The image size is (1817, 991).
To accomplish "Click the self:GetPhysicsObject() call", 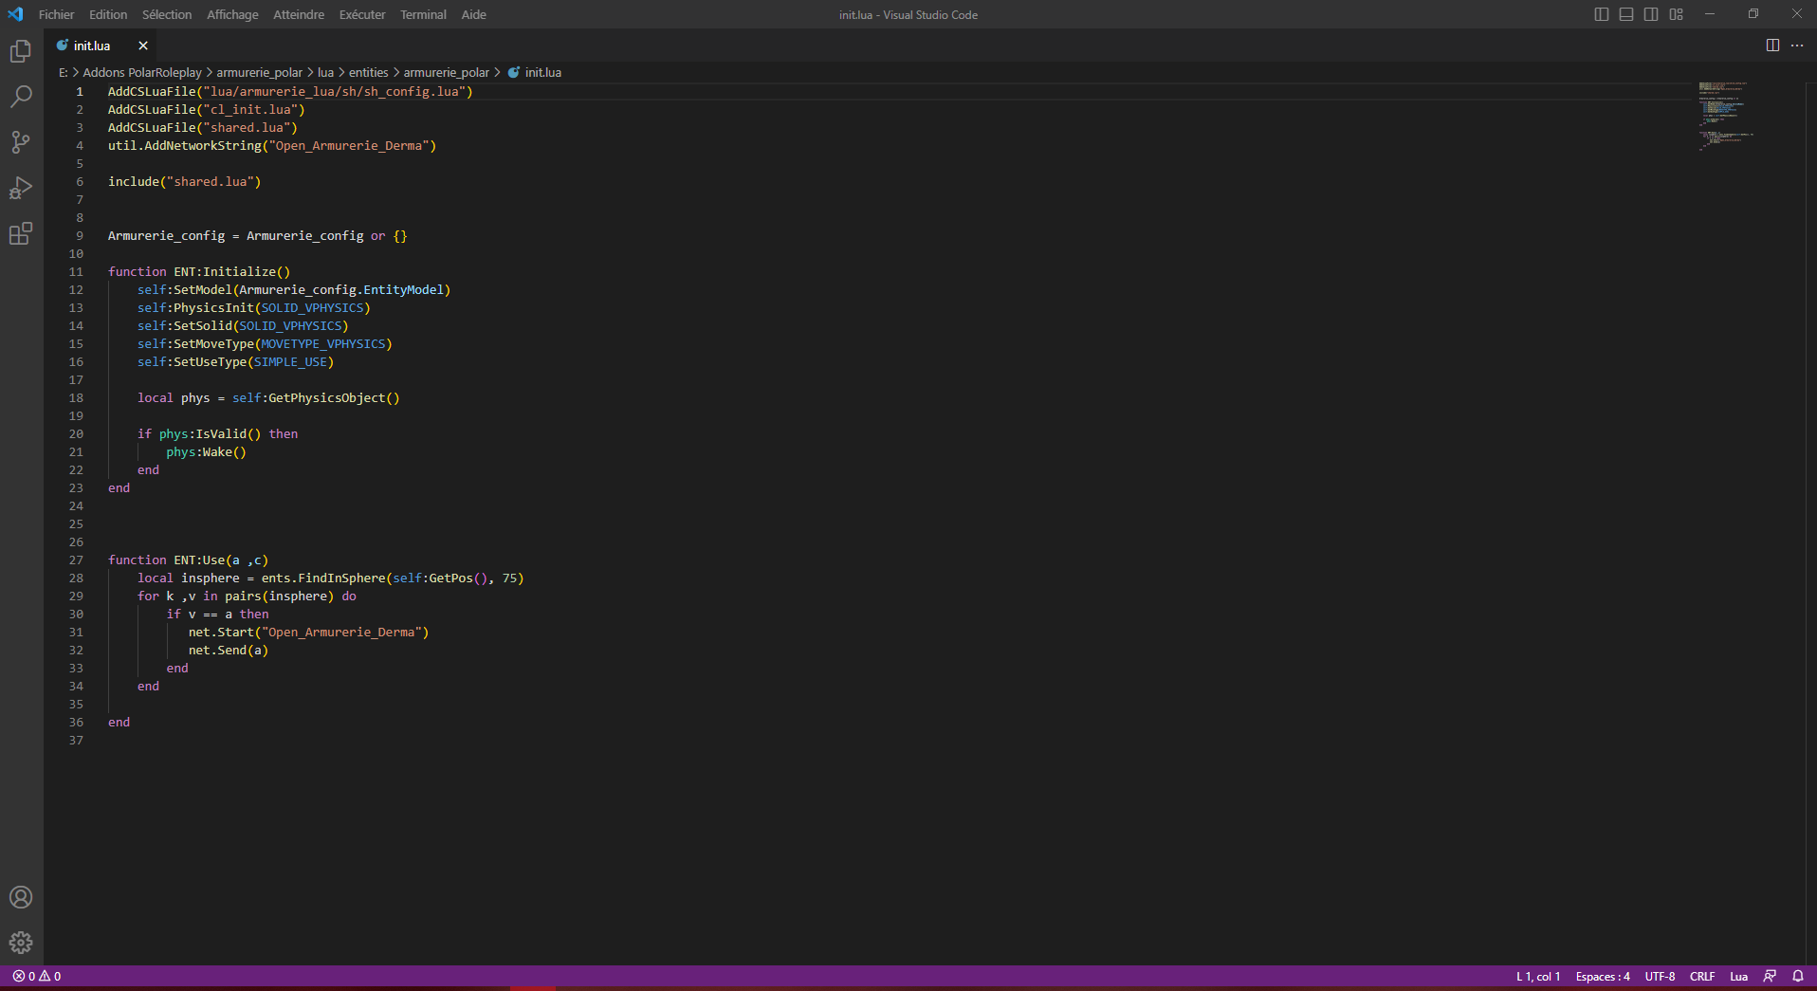I will pos(316,397).
